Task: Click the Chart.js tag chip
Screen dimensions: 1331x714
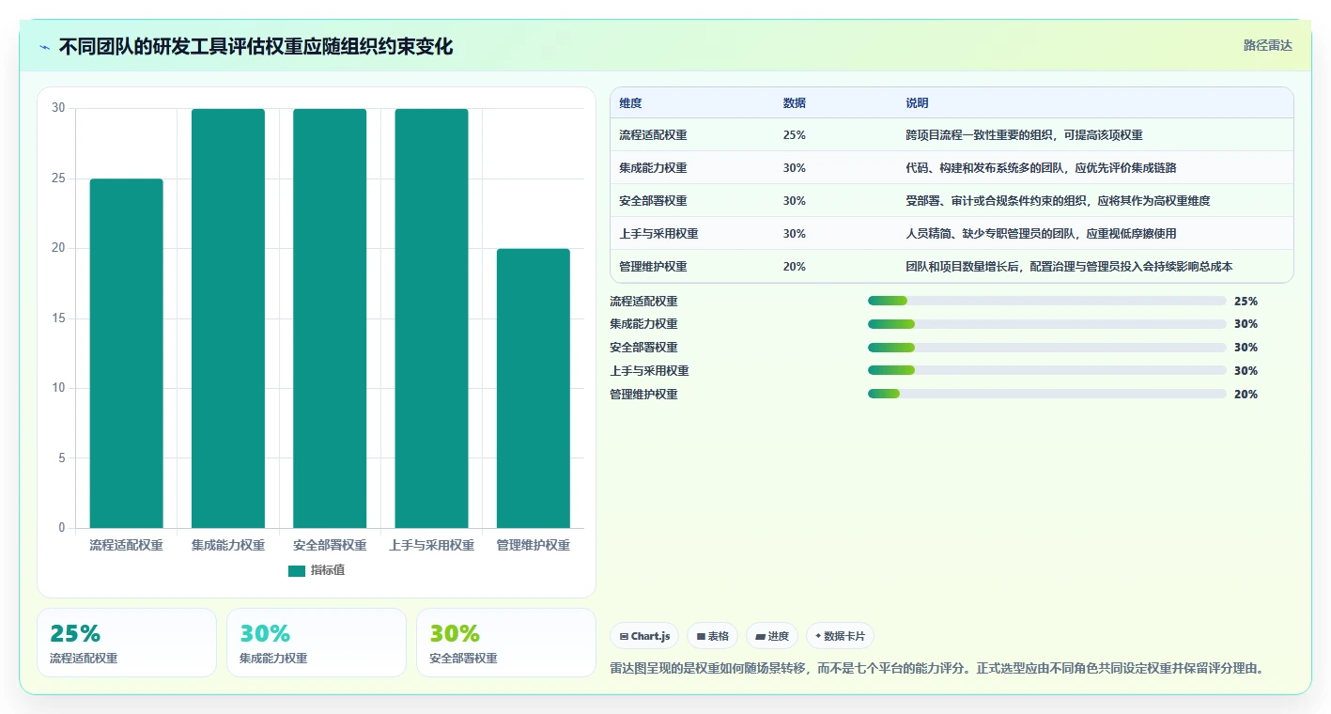Action: click(644, 636)
